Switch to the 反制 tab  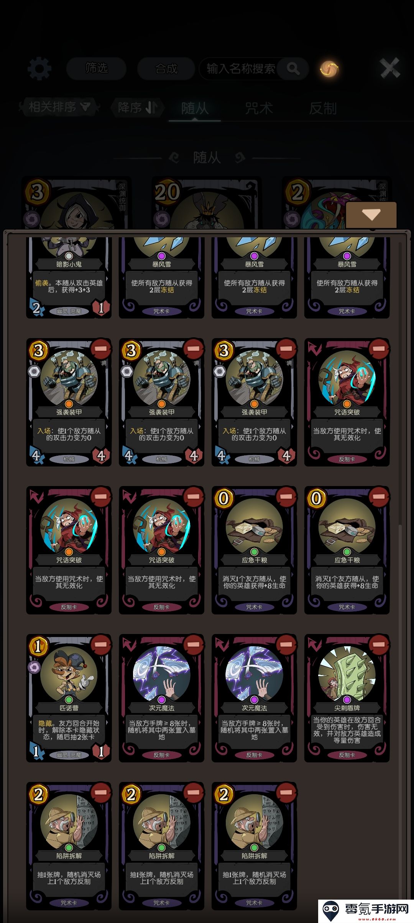tap(323, 108)
